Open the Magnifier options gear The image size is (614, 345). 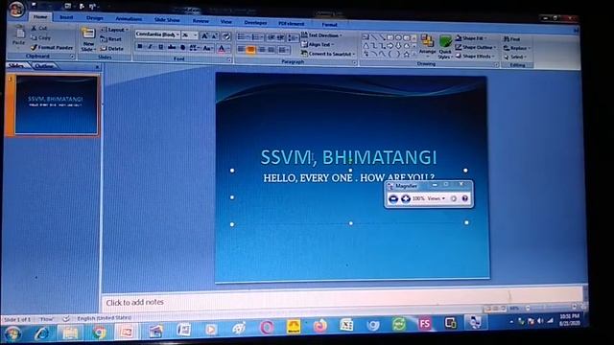coord(454,198)
